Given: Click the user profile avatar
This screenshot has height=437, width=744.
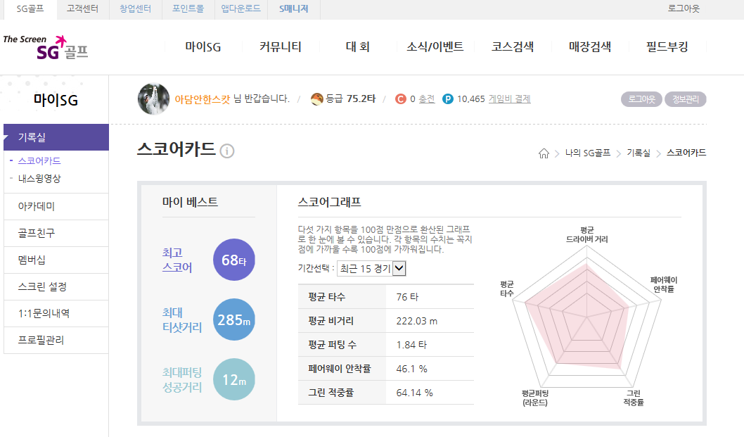Looking at the screenshot, I should [x=153, y=99].
